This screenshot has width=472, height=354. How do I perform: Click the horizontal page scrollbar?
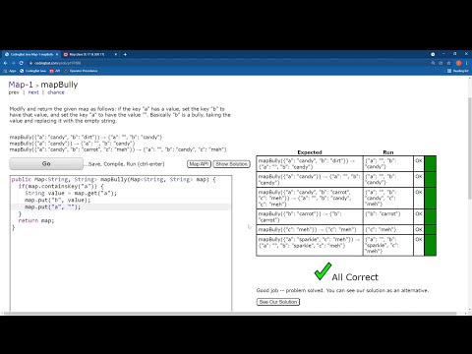coord(230,313)
